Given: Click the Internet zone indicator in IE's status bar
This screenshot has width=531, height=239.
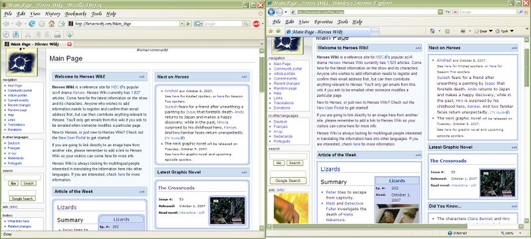Looking at the screenshot, I should 457,233.
